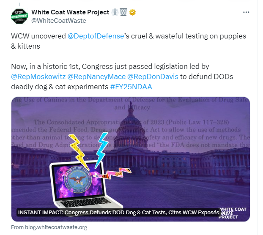Open the tweet's three-dot more options menu

[x=246, y=12]
